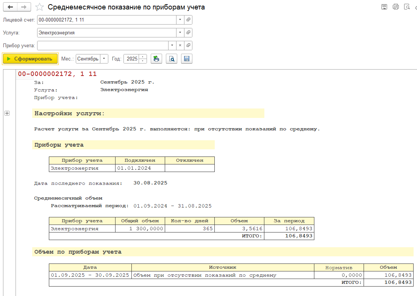Add report to favorites with star icon
This screenshot has height=296, width=417.
pyautogui.click(x=39, y=7)
